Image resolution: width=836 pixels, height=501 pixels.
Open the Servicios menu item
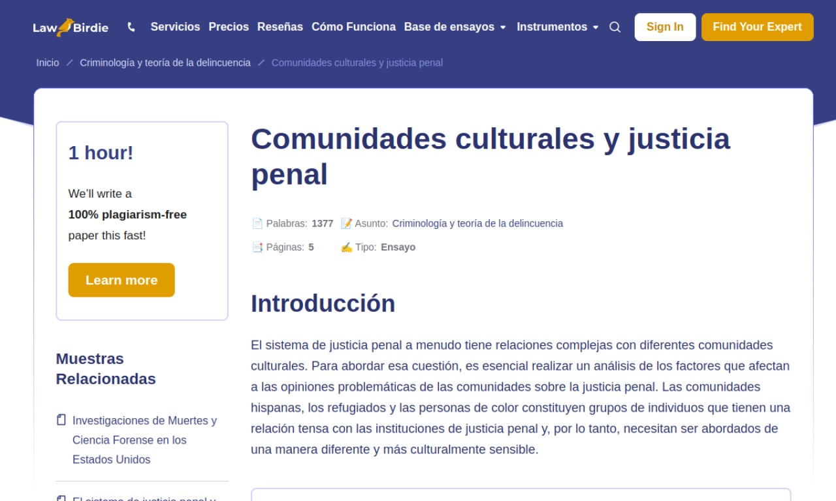(175, 27)
